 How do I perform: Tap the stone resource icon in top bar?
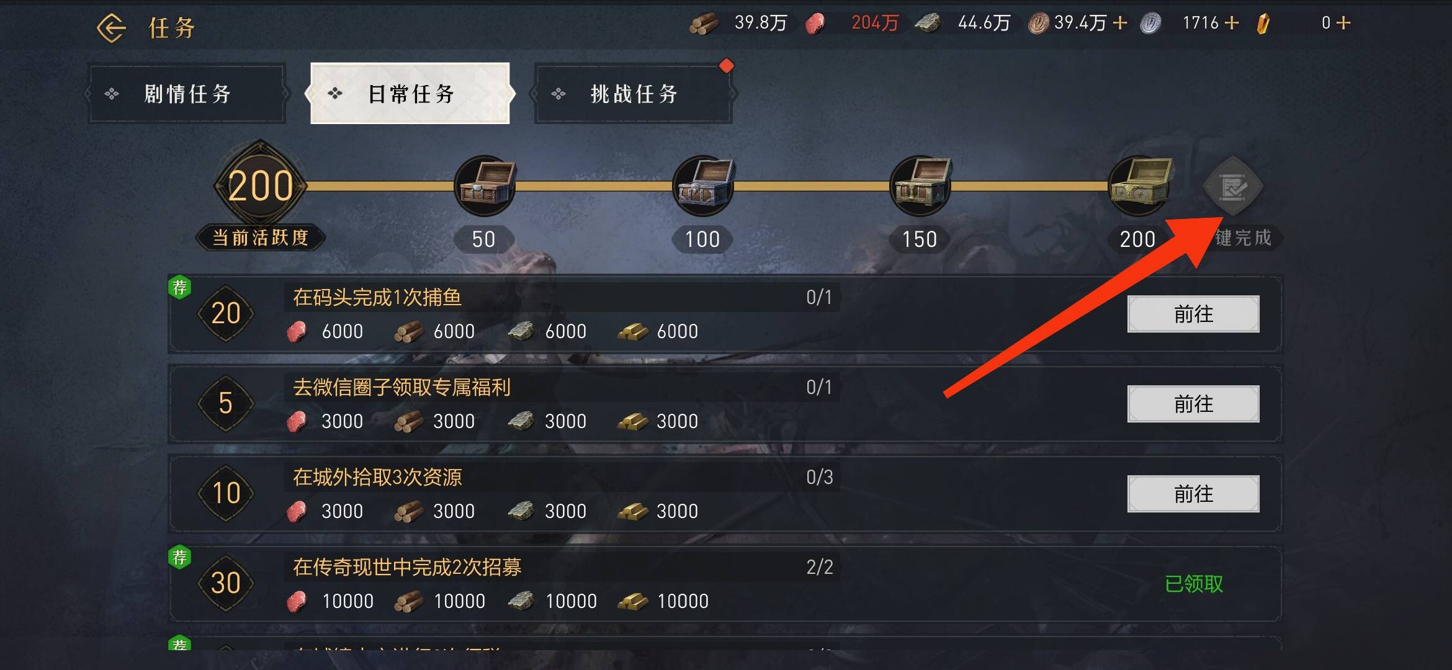point(928,24)
